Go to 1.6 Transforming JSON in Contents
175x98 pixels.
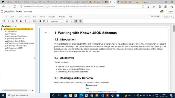click(x=21, y=43)
